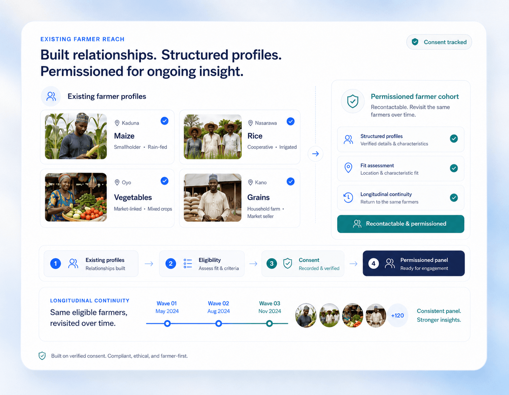
Task: Click the list icon in Eligibility step
Action: point(188,263)
